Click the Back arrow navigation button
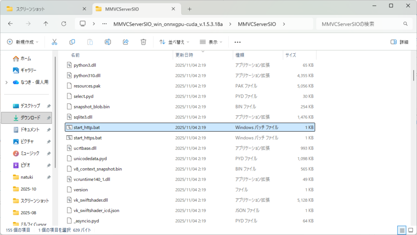 tap(10, 24)
